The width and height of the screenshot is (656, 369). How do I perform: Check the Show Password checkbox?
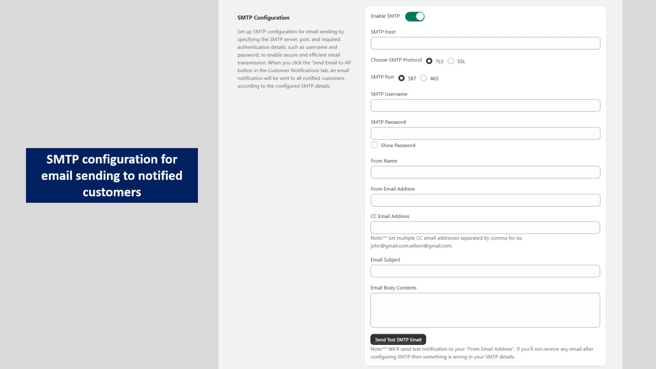374,145
